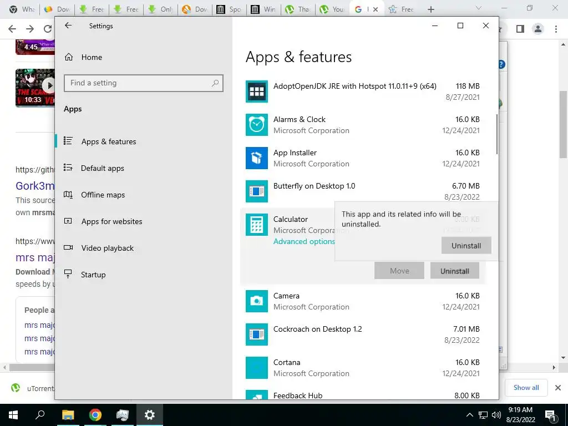Click the Alarms & Clock app name
The height and width of the screenshot is (426, 568).
tap(299, 120)
